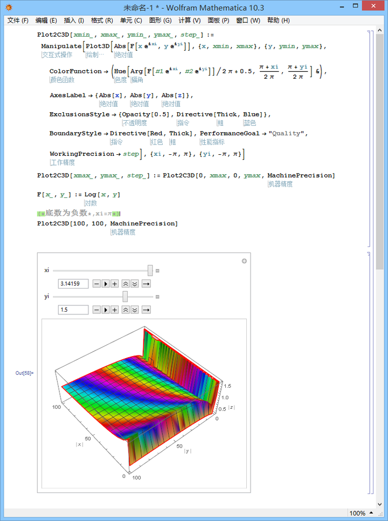Open the 图形 (G) menu

160,20
